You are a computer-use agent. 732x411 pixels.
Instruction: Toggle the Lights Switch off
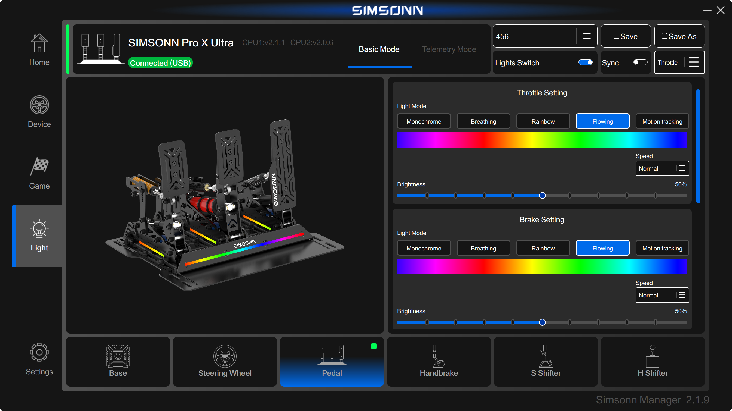click(x=586, y=62)
